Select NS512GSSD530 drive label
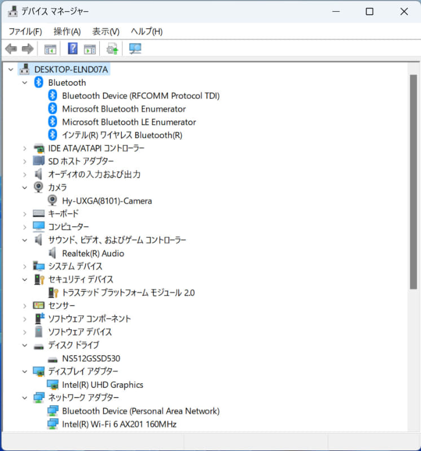The image size is (421, 451). tap(91, 359)
